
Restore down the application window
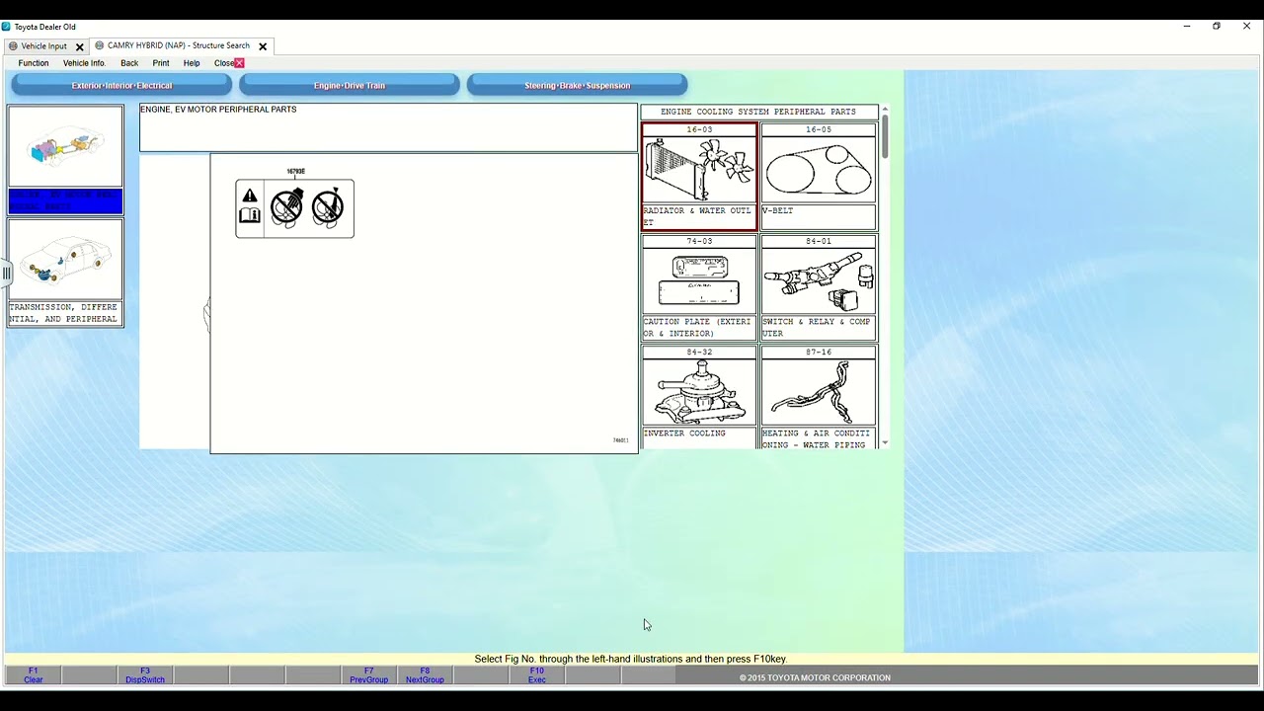pos(1217,27)
